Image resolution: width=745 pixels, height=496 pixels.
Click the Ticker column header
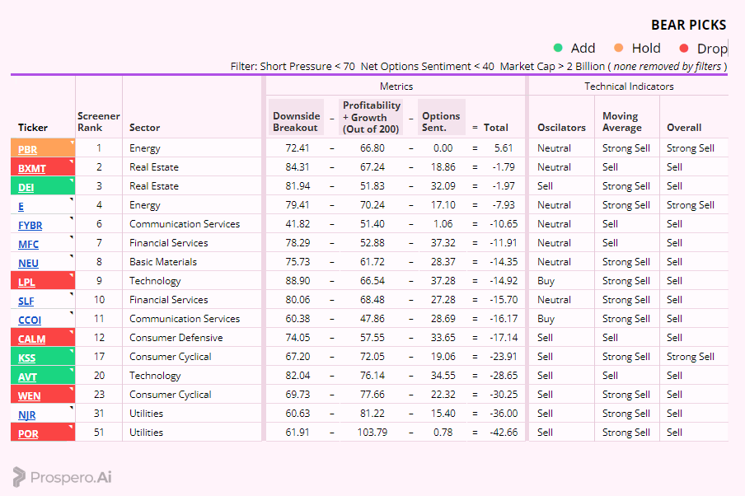33,128
